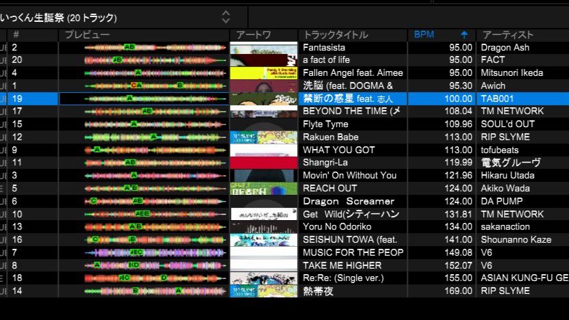The height and width of the screenshot is (320, 569).
Task: Click the 洗脳 artwork thumbnail
Action: coord(264,86)
